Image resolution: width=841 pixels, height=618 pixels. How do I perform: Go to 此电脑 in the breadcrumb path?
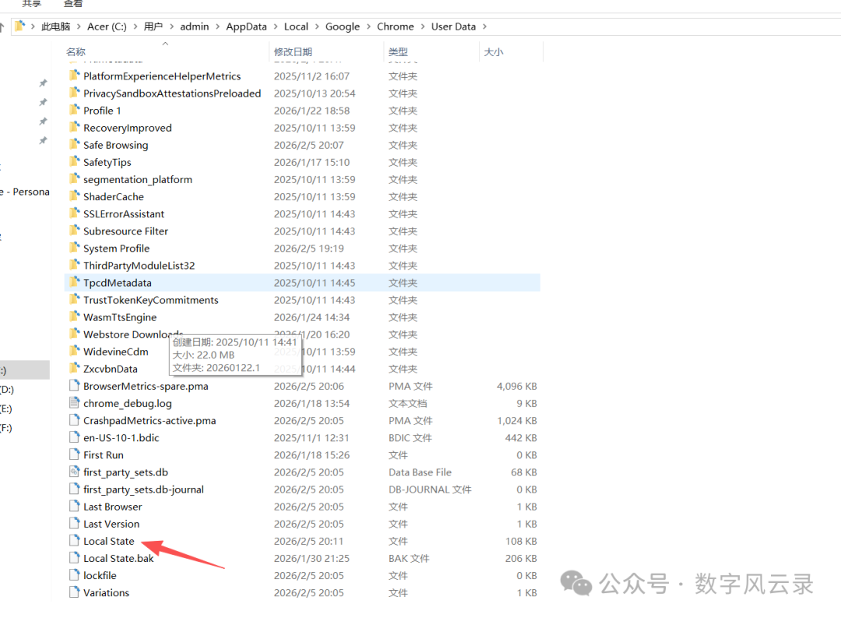(56, 26)
